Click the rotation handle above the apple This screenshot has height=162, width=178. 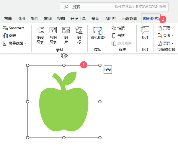64,55
